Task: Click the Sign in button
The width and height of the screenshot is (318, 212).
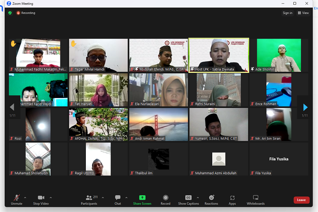Action: [x=287, y=13]
